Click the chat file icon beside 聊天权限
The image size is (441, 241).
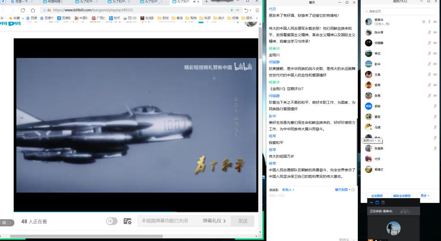[353, 190]
